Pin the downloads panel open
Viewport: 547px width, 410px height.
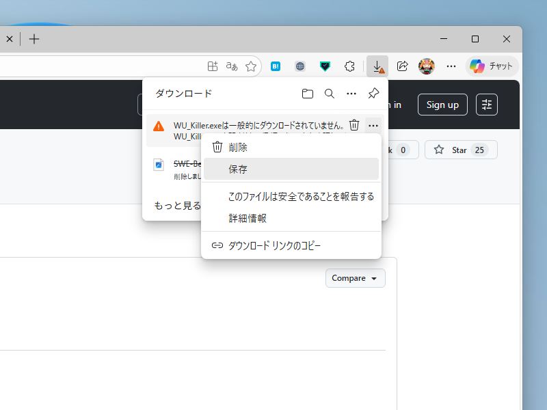click(x=373, y=94)
